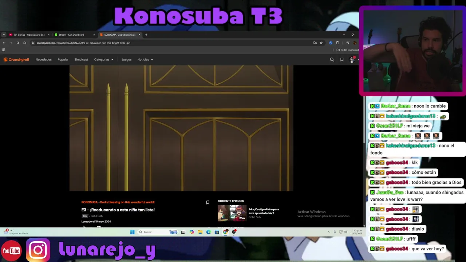The image size is (466, 262).
Task: Reload the Crunchyroll page
Action: [x=18, y=43]
